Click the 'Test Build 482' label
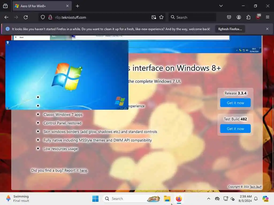The width and height of the screenshot is (274, 205). pyautogui.click(x=235, y=119)
